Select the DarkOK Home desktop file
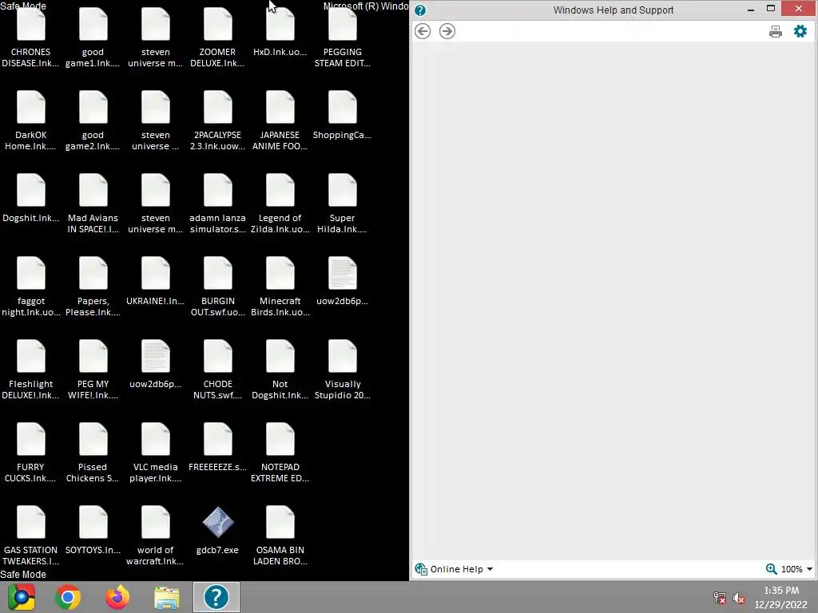Viewport: 818px width, 613px height. point(31,121)
